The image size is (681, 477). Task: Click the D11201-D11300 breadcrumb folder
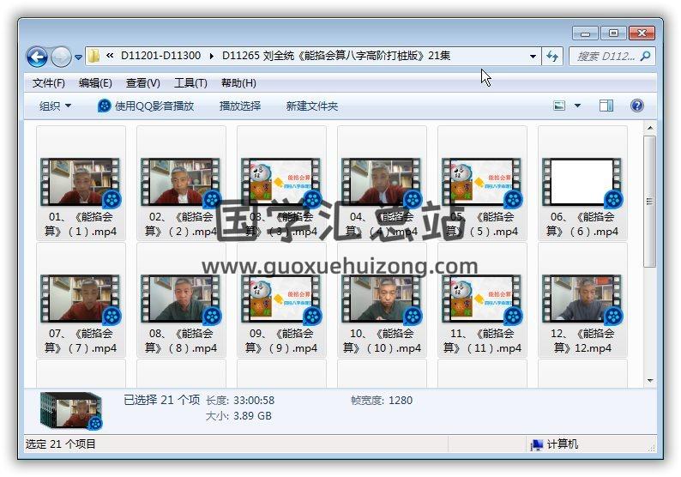tap(160, 56)
